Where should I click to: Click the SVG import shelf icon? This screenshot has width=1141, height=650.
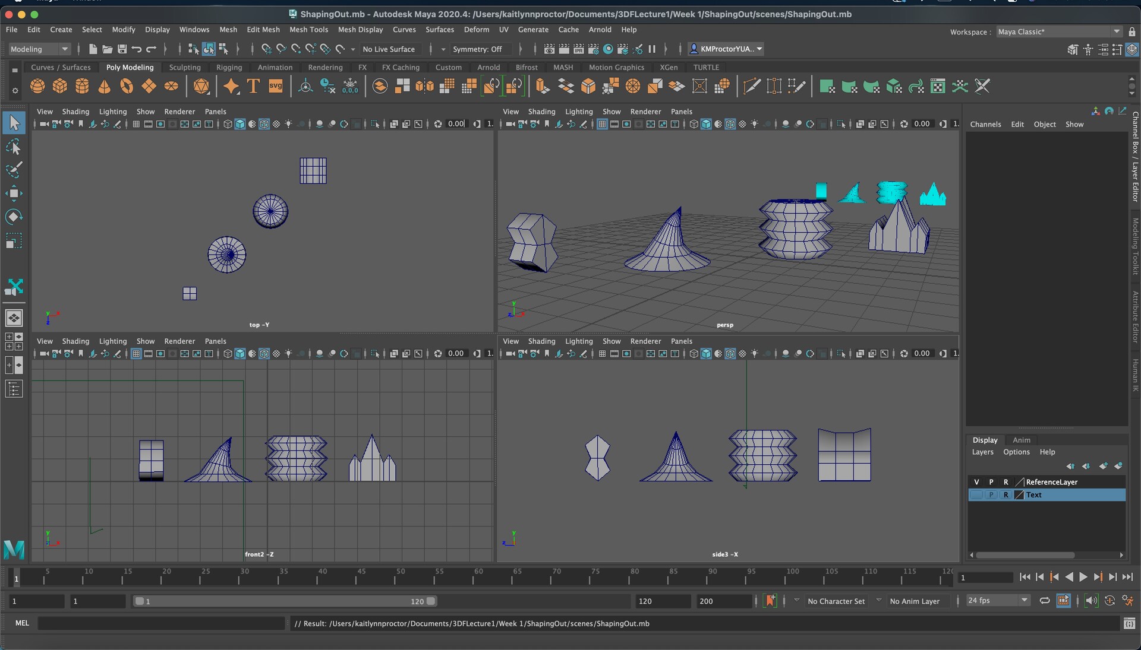[275, 87]
